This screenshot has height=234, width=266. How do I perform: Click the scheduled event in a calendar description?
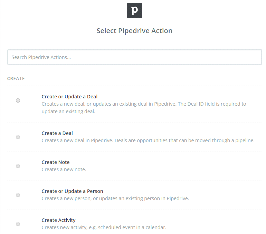[x=104, y=227]
